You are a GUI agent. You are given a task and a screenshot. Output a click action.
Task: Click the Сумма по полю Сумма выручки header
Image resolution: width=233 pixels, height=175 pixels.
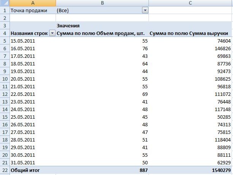[190, 33]
